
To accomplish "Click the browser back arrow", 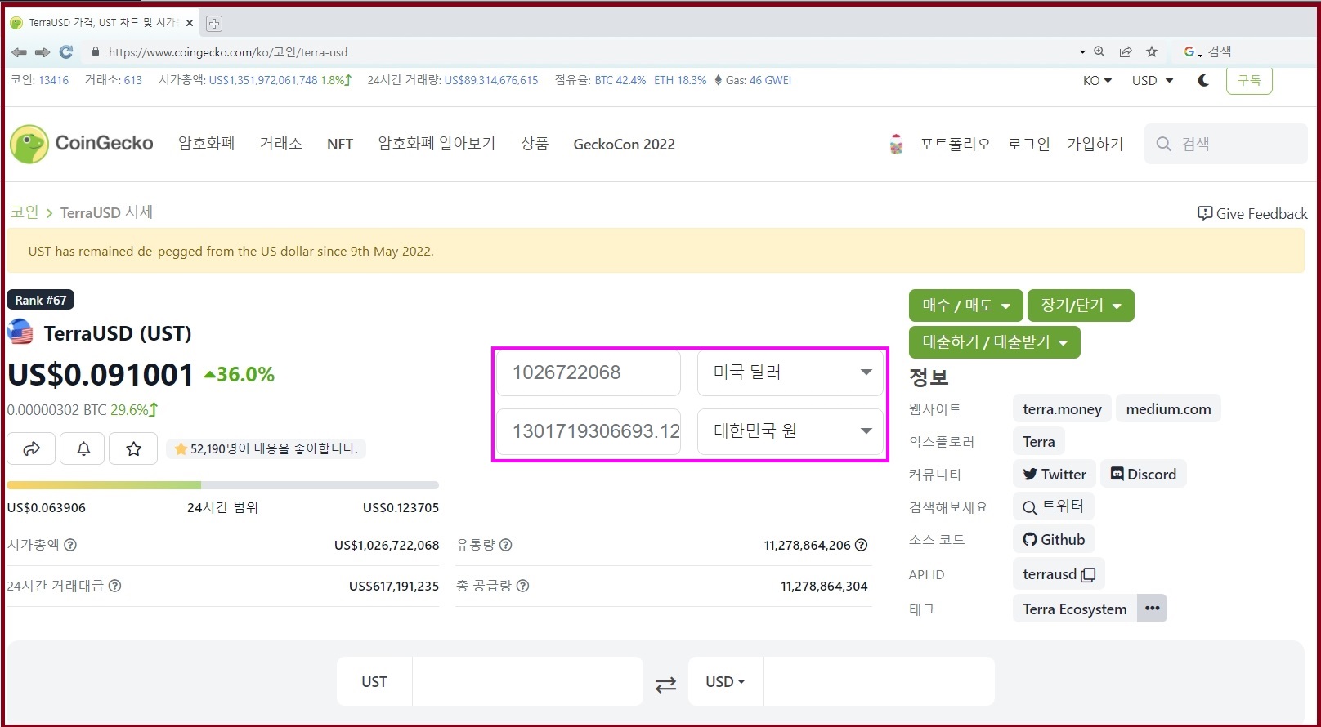I will 19,52.
